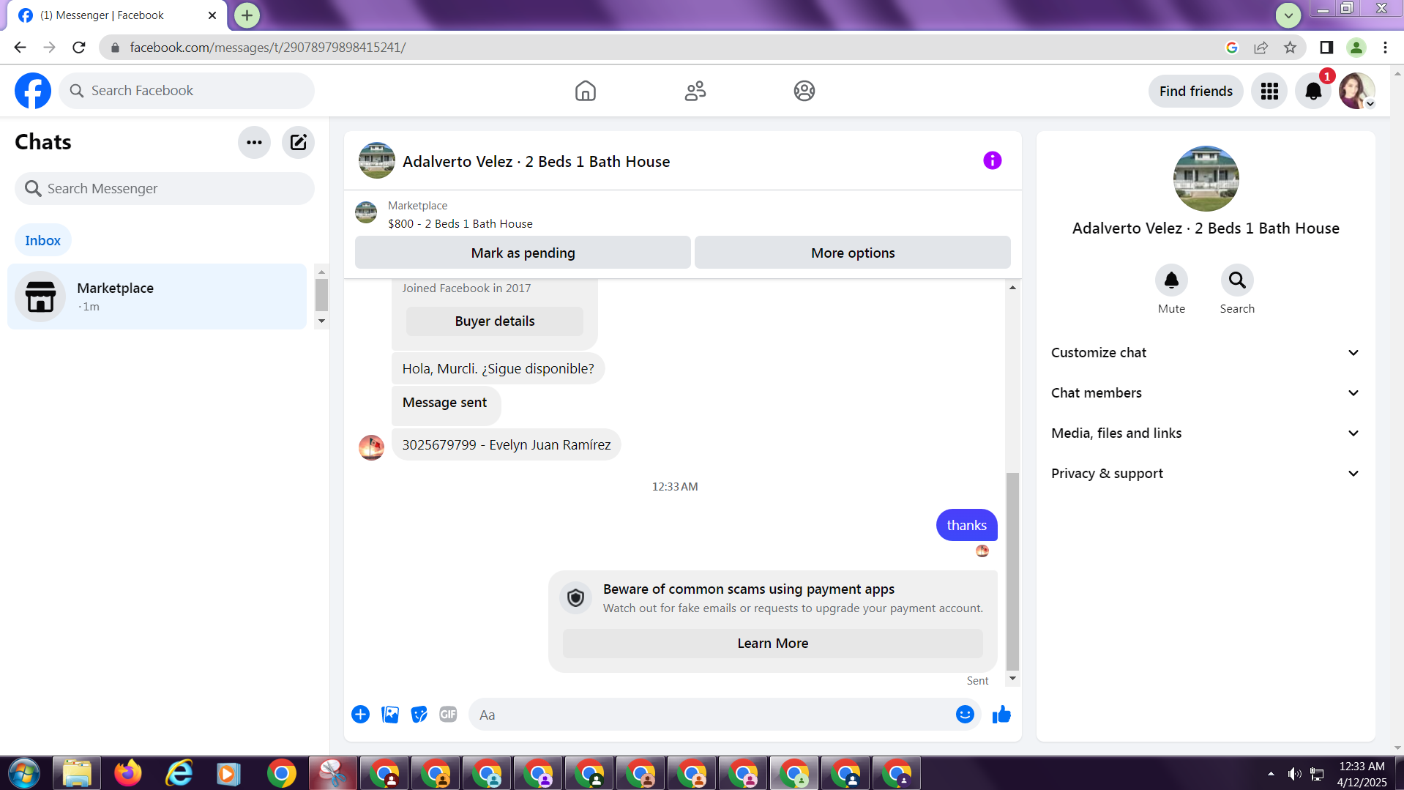This screenshot has width=1404, height=790.
Task: Start a new message
Action: pyautogui.click(x=298, y=142)
